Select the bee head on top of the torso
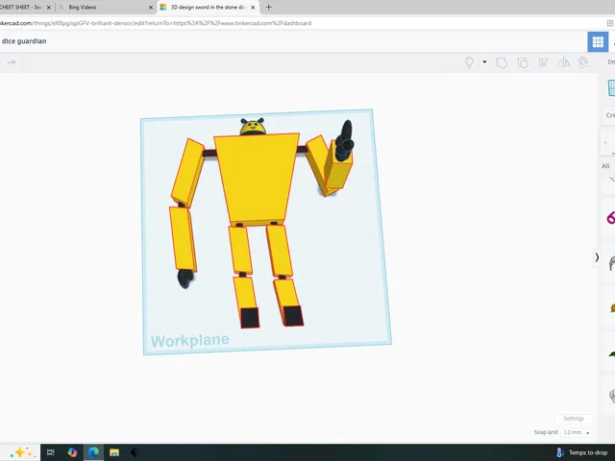The height and width of the screenshot is (461, 615). click(x=252, y=127)
